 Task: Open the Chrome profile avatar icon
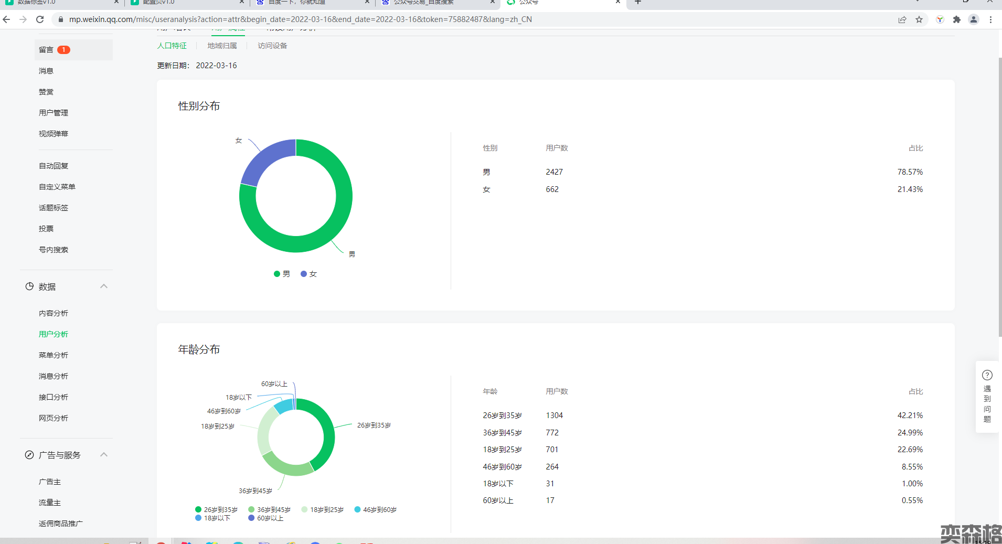coord(974,19)
